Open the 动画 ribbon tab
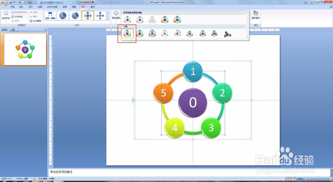This screenshot has height=182, width=333. [x=40, y=7]
